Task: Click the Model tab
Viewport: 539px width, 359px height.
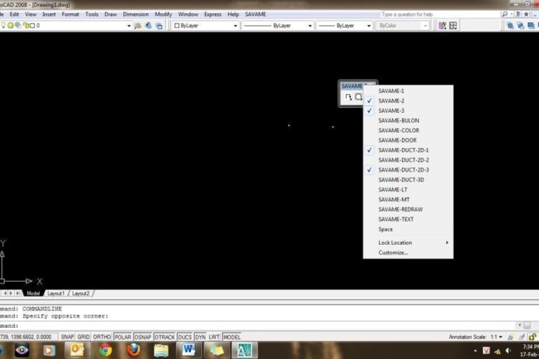Action: coord(33,293)
